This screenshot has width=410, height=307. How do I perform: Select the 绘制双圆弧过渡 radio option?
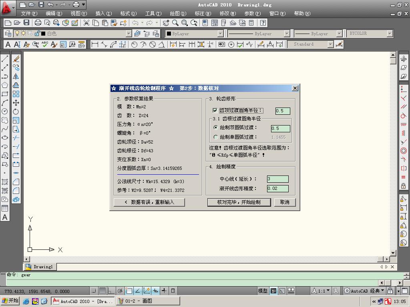click(216, 128)
